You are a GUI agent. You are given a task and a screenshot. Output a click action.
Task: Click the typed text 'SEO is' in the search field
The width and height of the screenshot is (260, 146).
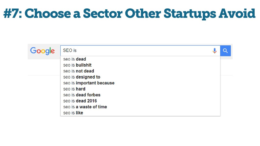[70, 50]
